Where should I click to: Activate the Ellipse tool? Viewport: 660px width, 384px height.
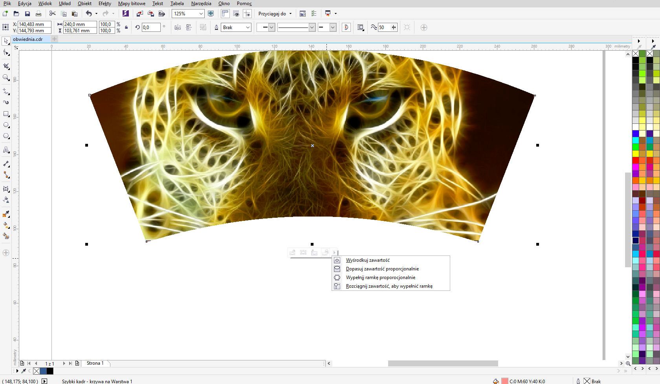click(x=6, y=125)
